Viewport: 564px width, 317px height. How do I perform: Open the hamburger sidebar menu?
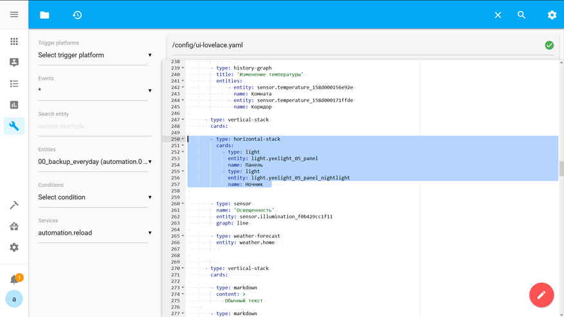point(14,14)
